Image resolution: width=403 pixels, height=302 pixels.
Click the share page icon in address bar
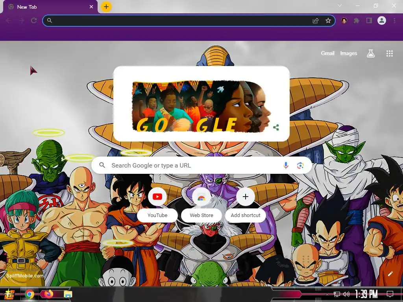(x=316, y=20)
